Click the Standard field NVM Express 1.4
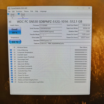104x104 pixels. click(65, 40)
